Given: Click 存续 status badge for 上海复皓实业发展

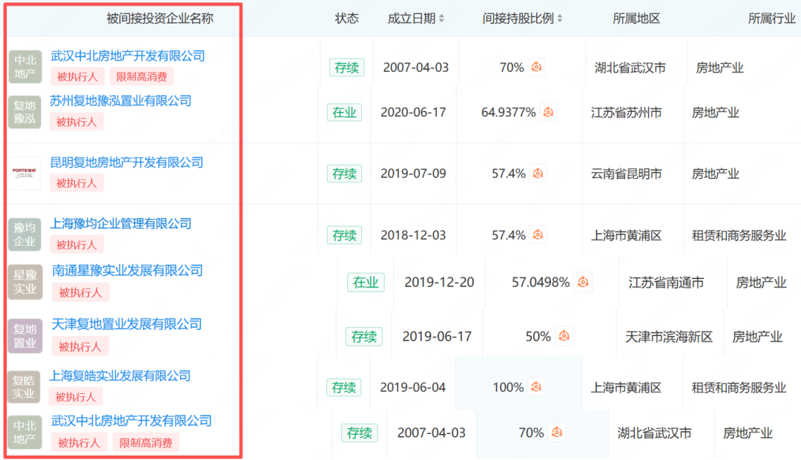Looking at the screenshot, I should [344, 387].
